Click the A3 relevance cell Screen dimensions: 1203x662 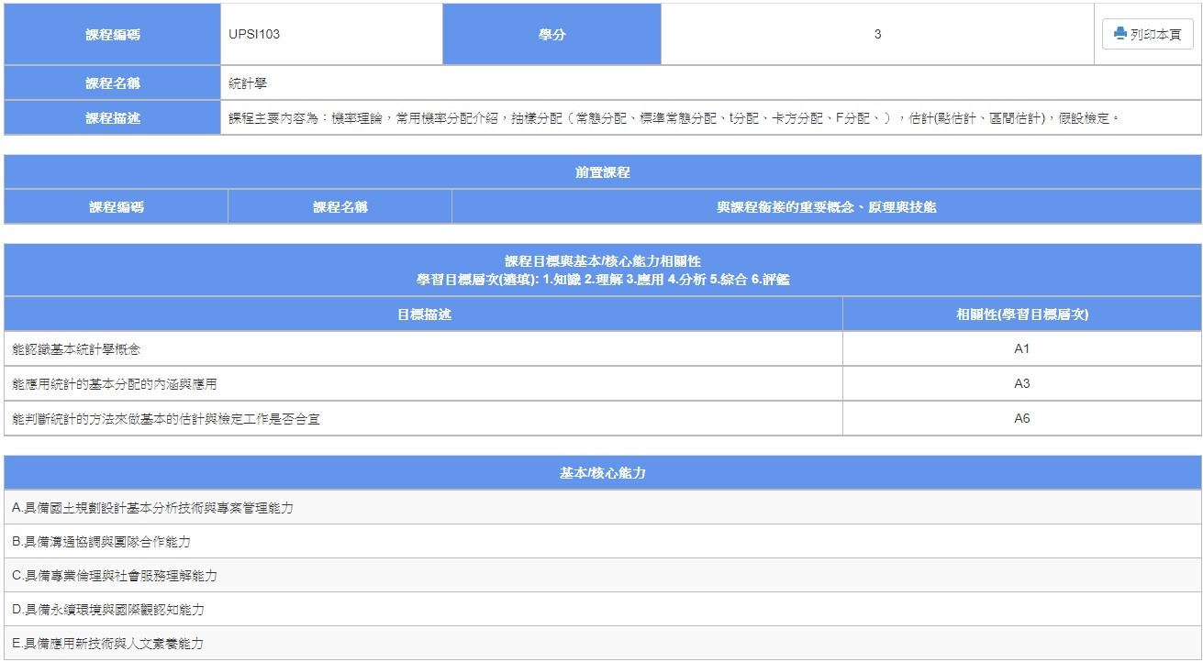coord(1021,384)
